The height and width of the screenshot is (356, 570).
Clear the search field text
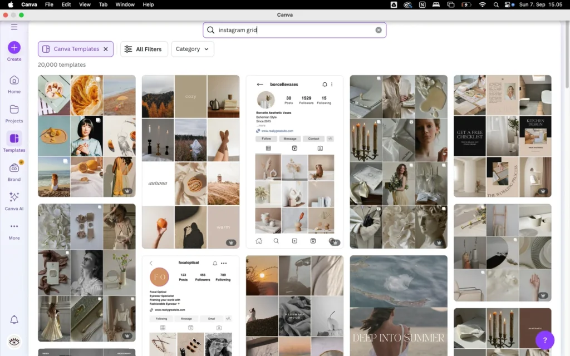pos(379,30)
